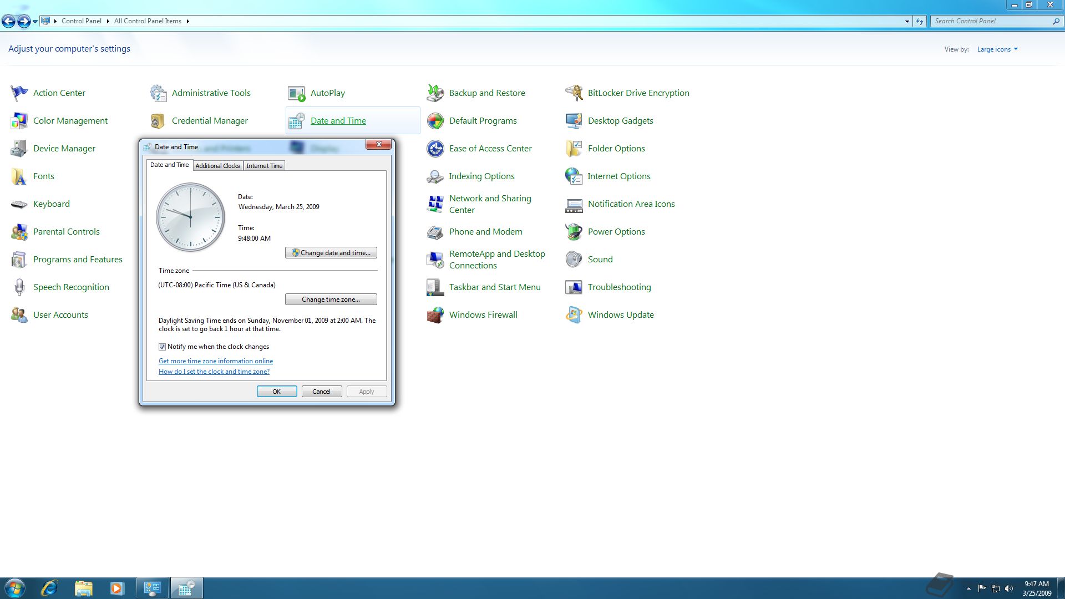The image size is (1065, 599).
Task: Click Change time zone button
Action: [x=331, y=299]
